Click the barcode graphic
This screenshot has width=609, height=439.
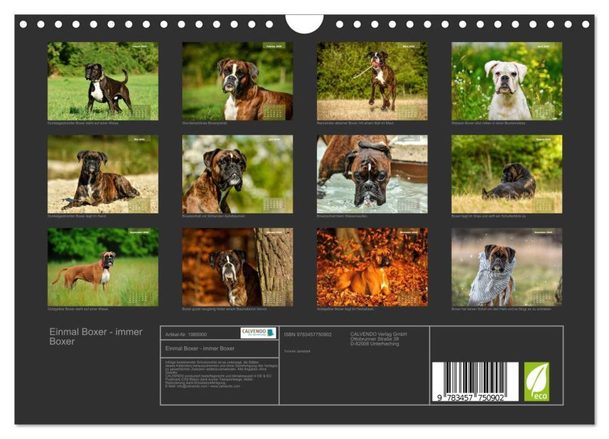point(475,381)
